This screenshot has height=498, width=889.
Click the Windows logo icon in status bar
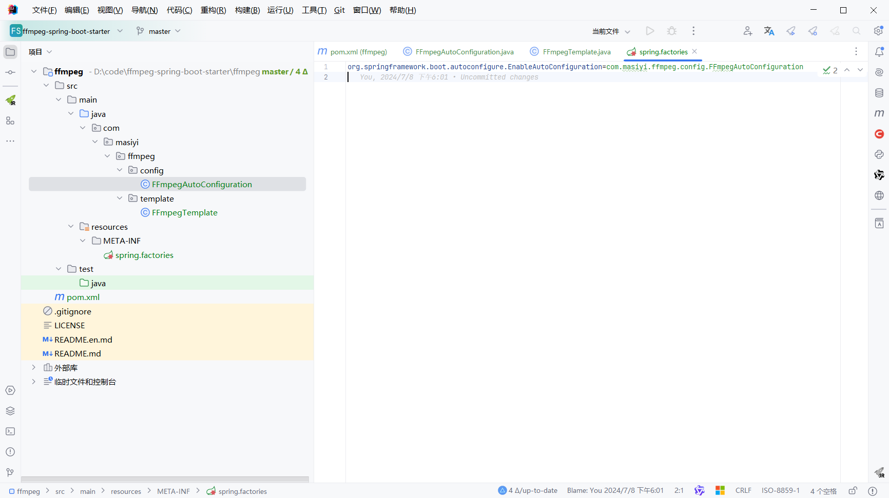(720, 491)
